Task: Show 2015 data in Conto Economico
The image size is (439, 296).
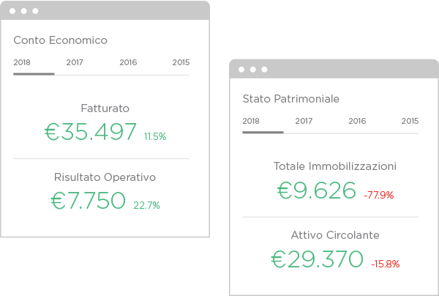Action: coord(181,62)
